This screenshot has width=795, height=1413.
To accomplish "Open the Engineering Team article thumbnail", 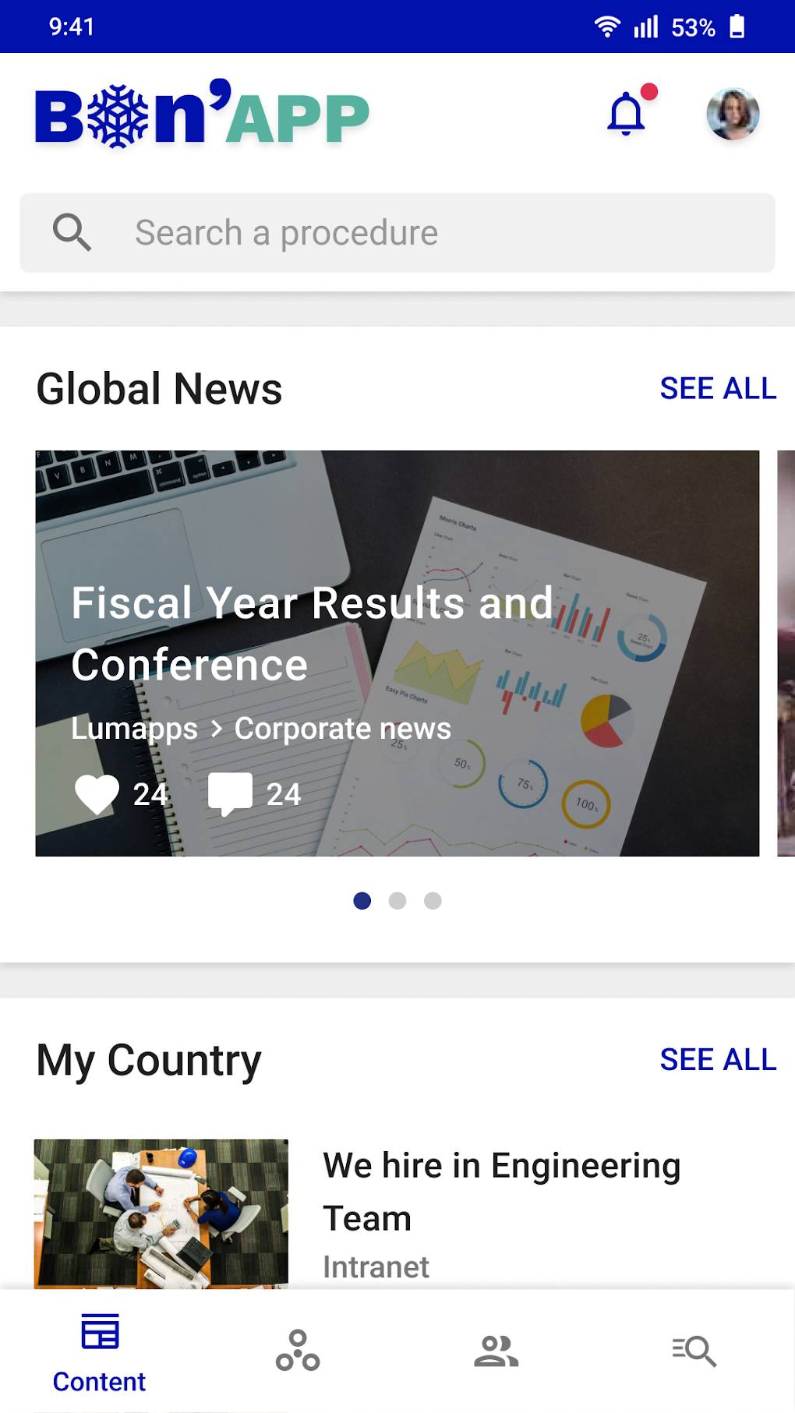I will pos(161,1213).
